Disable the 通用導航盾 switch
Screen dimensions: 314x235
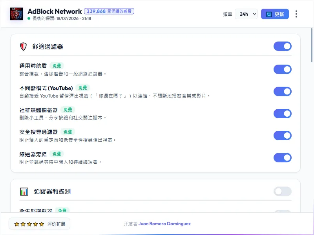click(282, 69)
